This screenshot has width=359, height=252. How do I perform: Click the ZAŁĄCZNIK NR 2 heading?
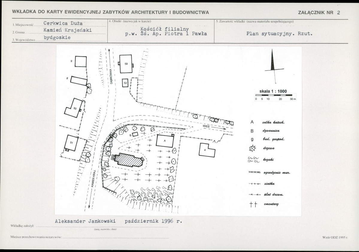(x=319, y=13)
